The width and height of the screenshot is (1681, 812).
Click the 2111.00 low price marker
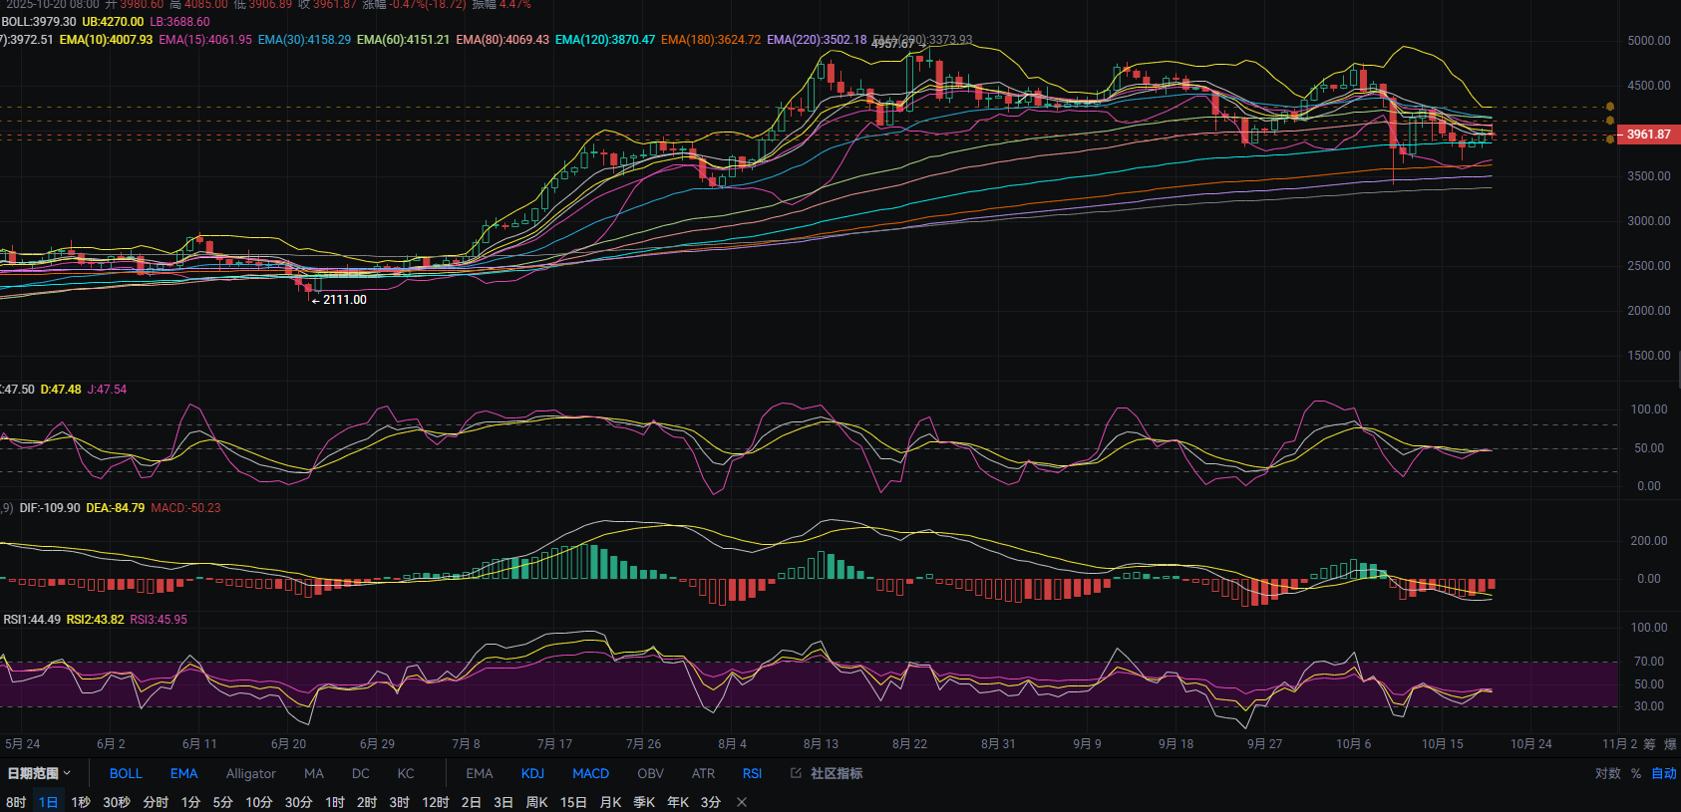pyautogui.click(x=344, y=300)
